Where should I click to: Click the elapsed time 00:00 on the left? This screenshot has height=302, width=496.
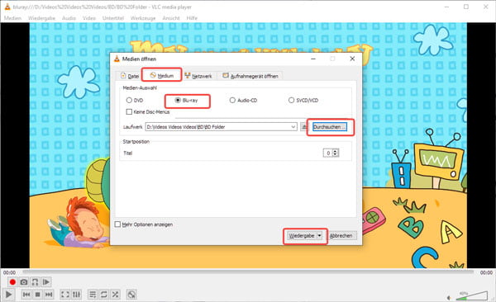pos(9,272)
